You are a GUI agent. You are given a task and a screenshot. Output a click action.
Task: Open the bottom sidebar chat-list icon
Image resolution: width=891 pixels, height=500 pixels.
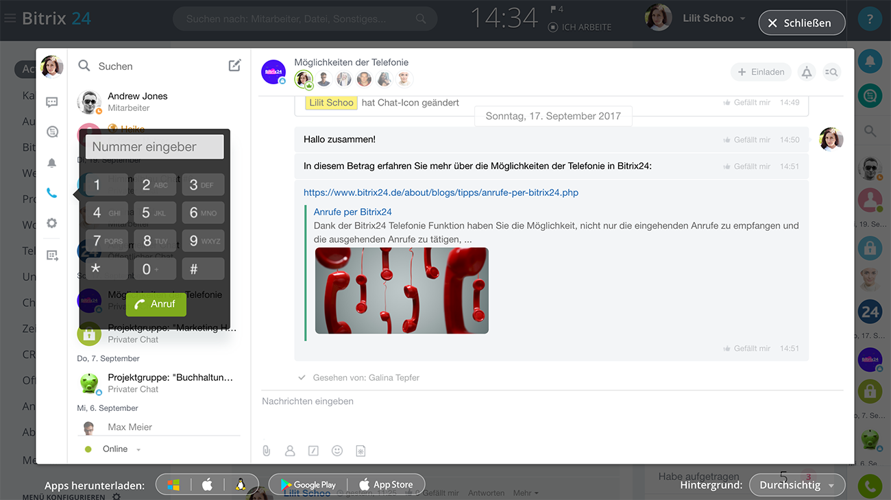pyautogui.click(x=52, y=255)
